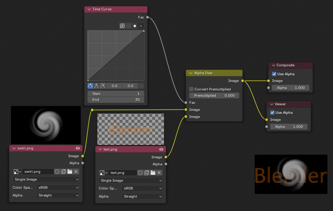Open the Time Curve tools dropdown arrow
This screenshot has width=333, height=211.
tap(141, 26)
